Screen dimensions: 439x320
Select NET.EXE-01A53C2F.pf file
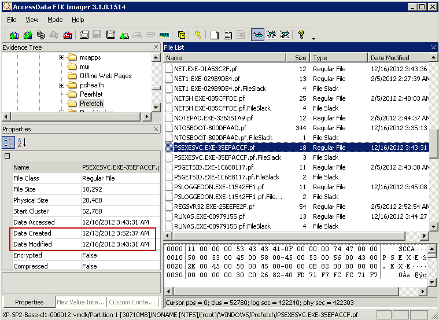point(205,69)
